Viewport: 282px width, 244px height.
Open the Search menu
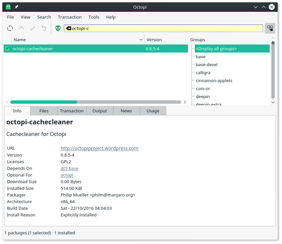tap(44, 17)
